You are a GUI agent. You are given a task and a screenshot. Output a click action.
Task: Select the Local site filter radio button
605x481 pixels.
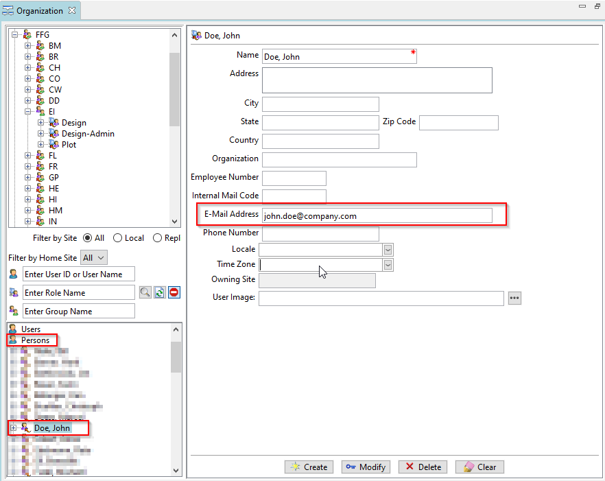pyautogui.click(x=118, y=238)
